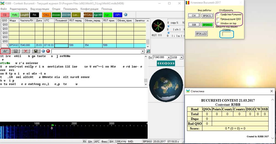Viewport: 276px width, 144px height.
Task: Click the teal frequency tuning arrows bar
Action: click(x=166, y=64)
